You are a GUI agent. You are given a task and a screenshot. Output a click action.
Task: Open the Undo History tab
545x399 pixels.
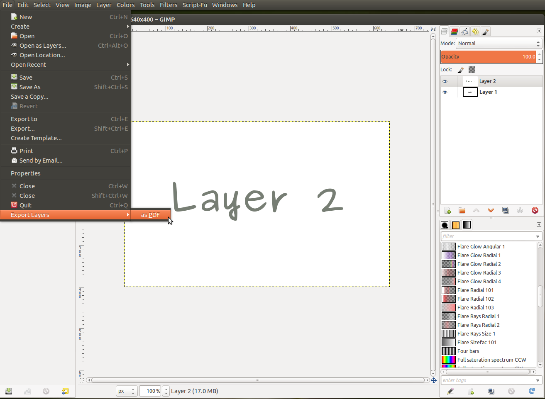[x=475, y=32]
